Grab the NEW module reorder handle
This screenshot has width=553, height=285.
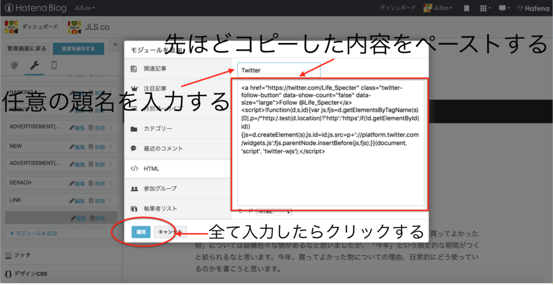111,146
